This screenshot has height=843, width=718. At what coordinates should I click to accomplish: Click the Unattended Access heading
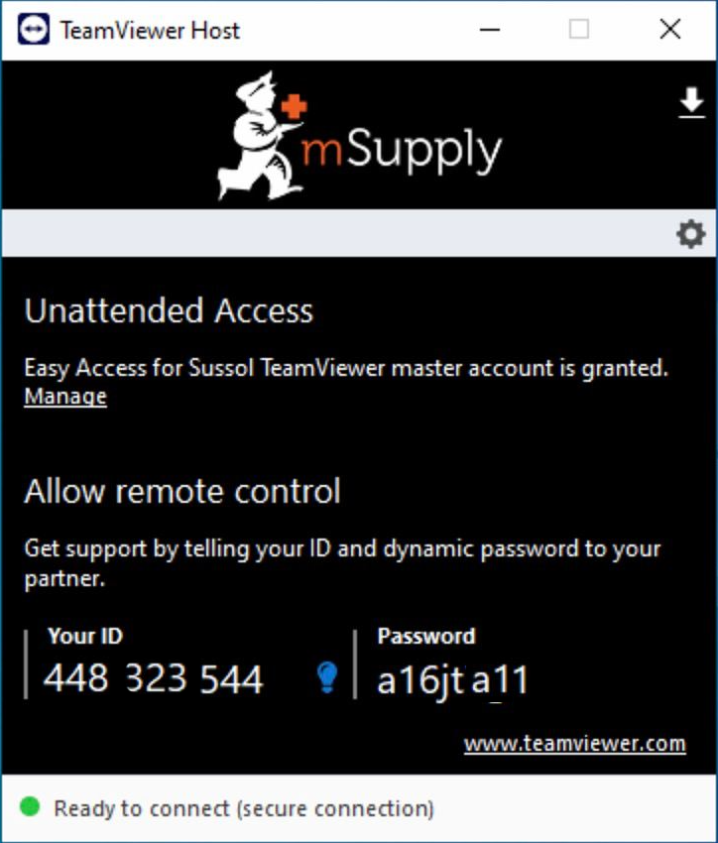click(169, 310)
